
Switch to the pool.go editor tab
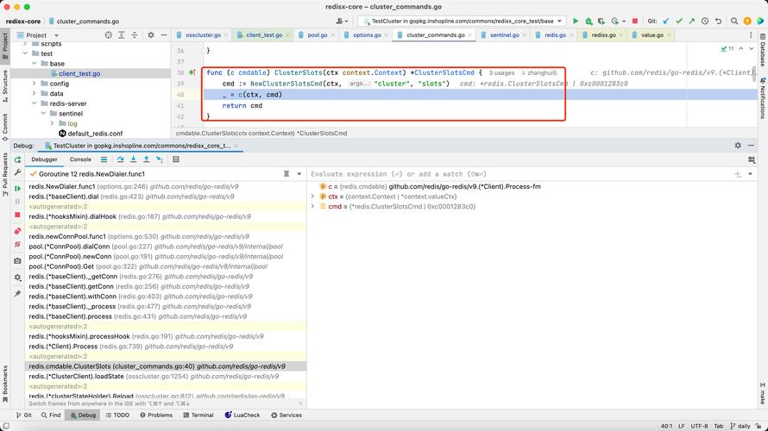point(317,35)
